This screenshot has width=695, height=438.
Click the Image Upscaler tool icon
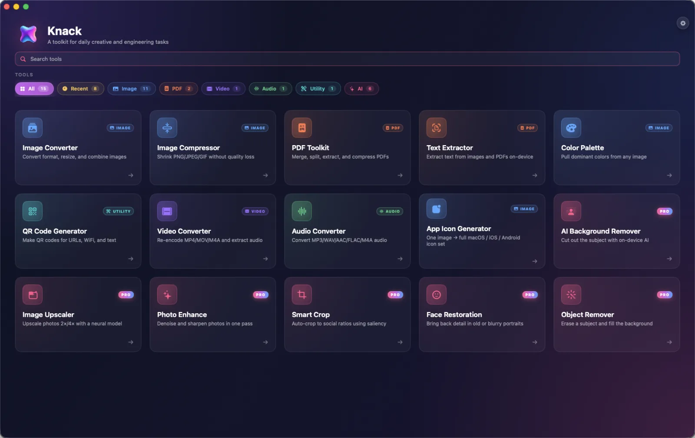point(33,295)
